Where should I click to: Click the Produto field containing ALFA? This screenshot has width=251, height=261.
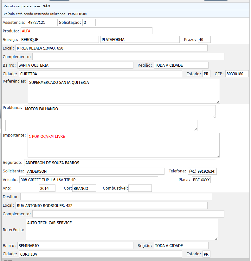(86, 31)
